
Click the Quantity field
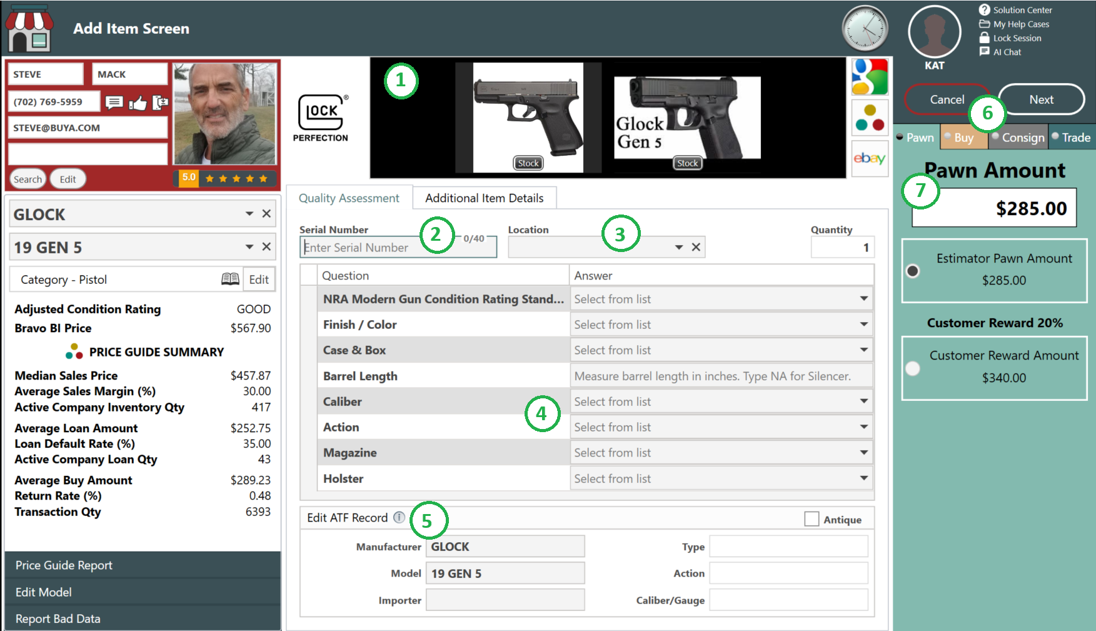point(842,247)
